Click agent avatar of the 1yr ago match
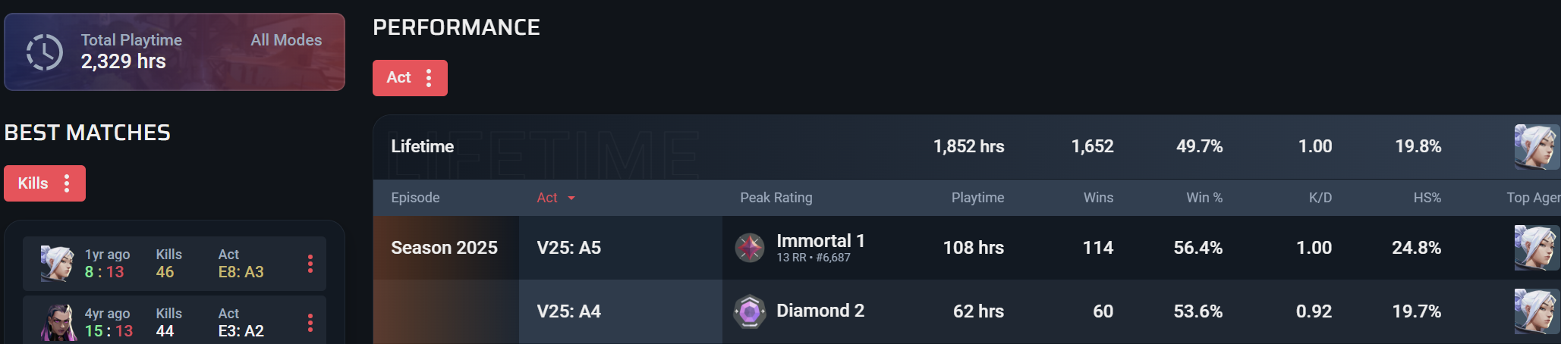The image size is (1561, 344). (57, 264)
